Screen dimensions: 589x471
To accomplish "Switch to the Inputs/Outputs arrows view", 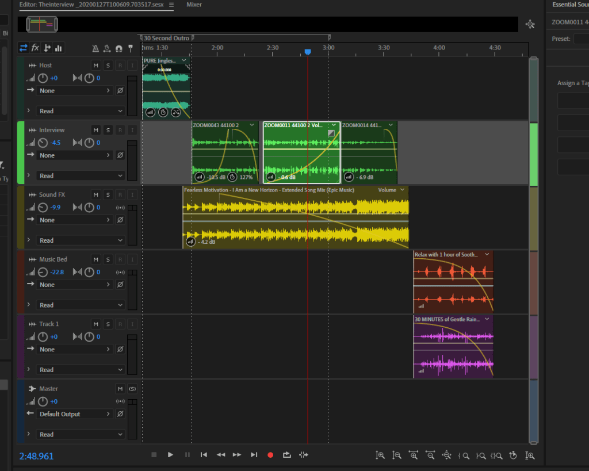I will tap(23, 48).
